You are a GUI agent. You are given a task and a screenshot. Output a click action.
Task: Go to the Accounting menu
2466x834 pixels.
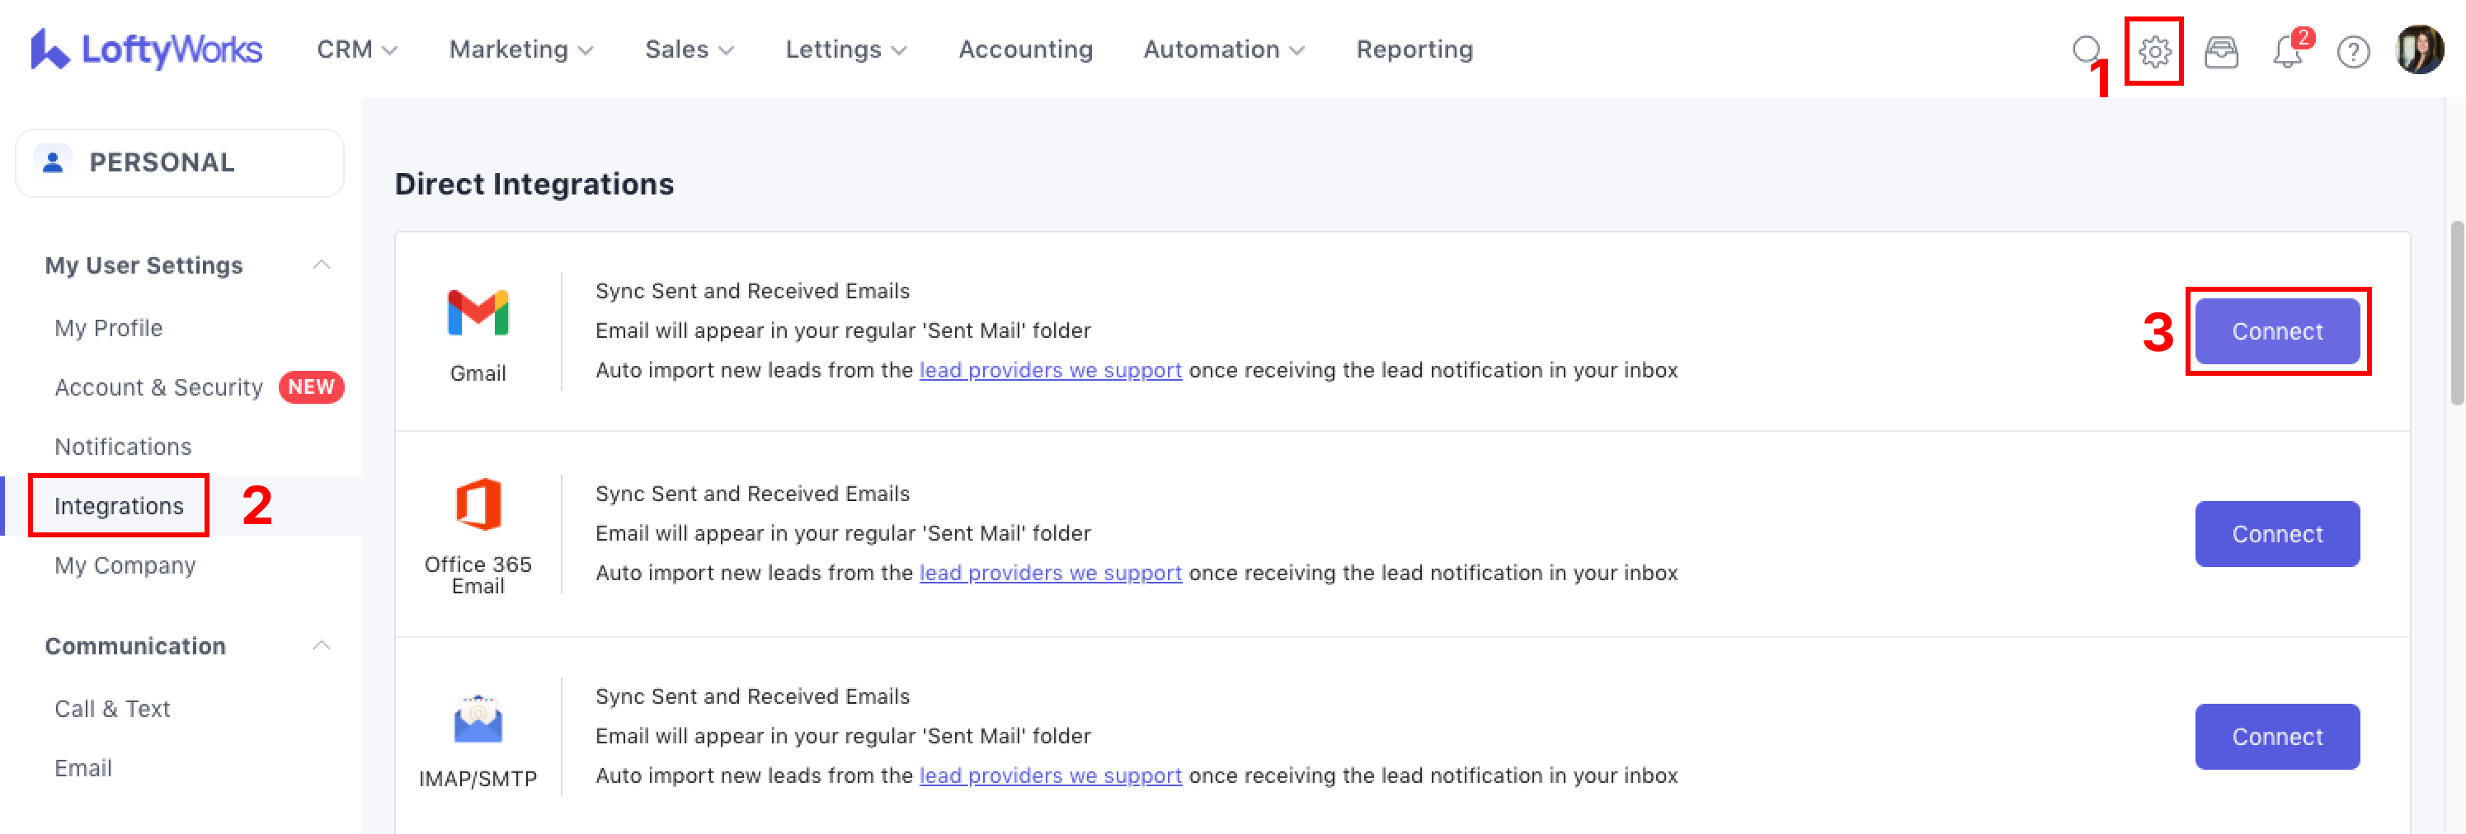[1025, 49]
